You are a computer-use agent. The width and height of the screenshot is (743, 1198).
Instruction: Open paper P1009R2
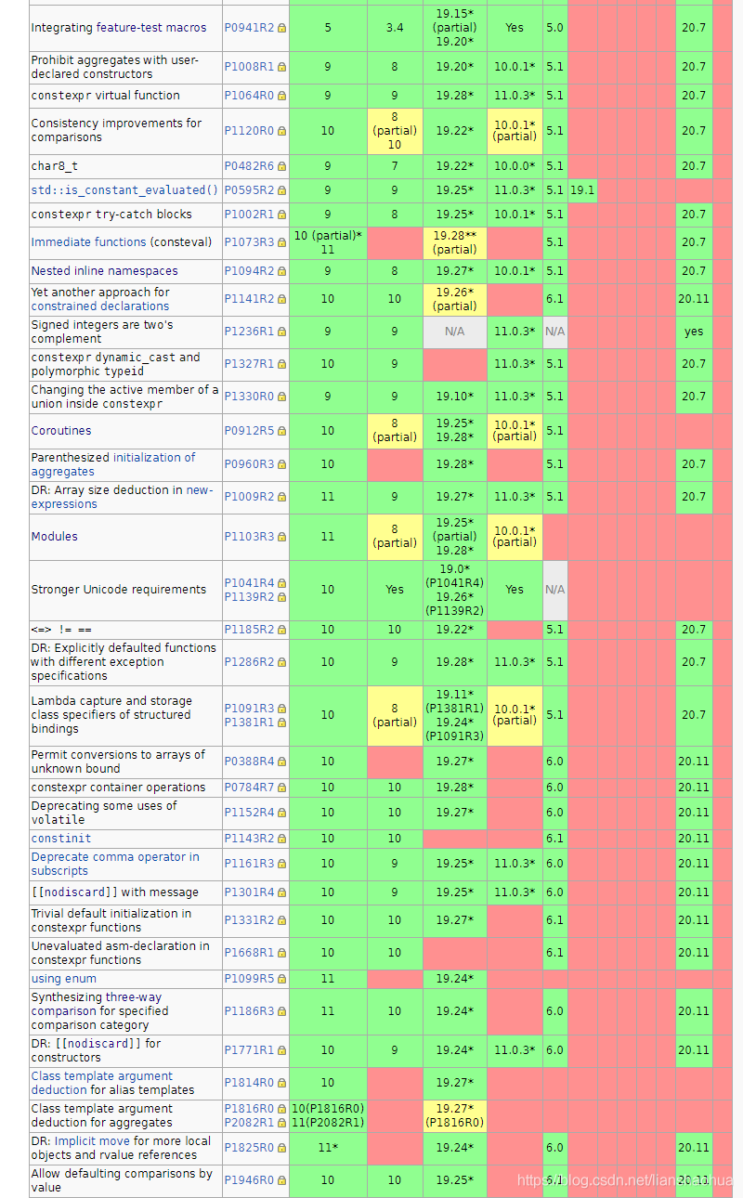[x=249, y=497]
